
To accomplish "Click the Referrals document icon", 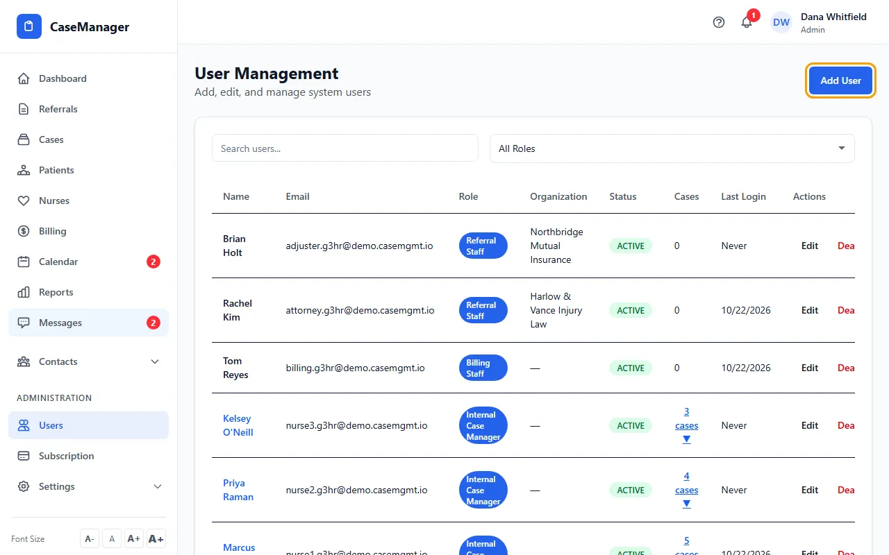I will pyautogui.click(x=24, y=109).
